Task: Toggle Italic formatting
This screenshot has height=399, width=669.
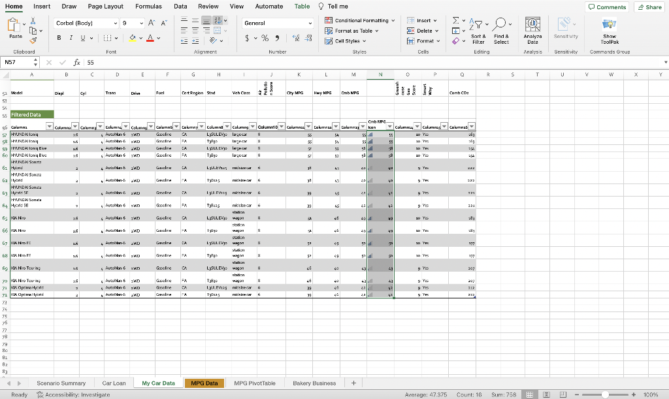Action: pyautogui.click(x=71, y=38)
